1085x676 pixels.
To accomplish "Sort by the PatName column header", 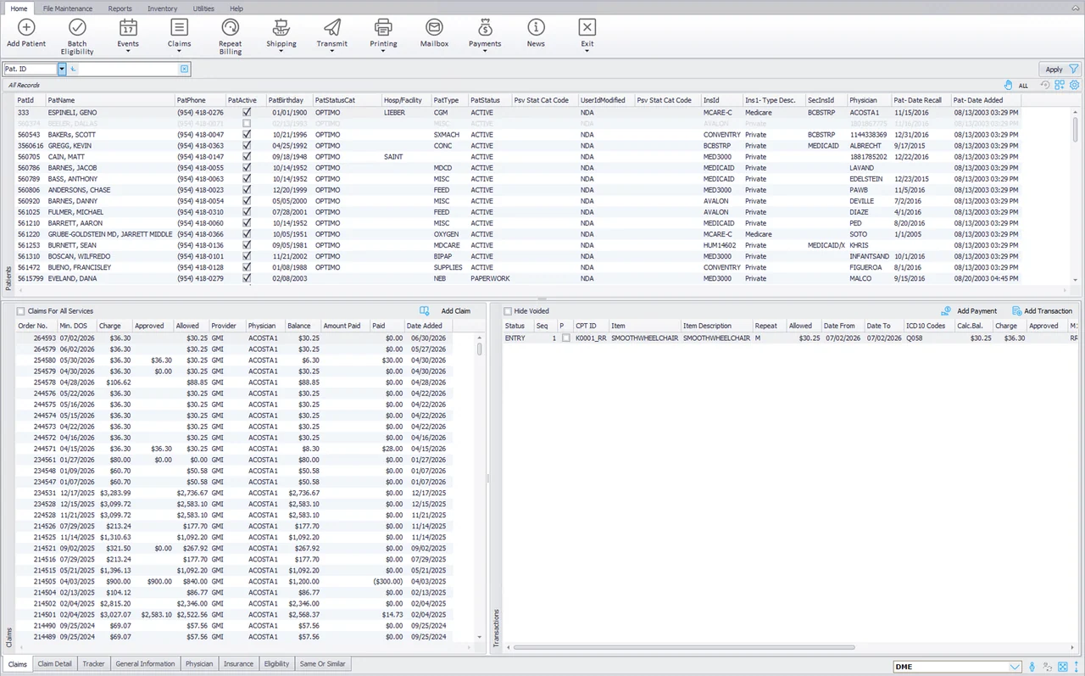I will tap(109, 100).
